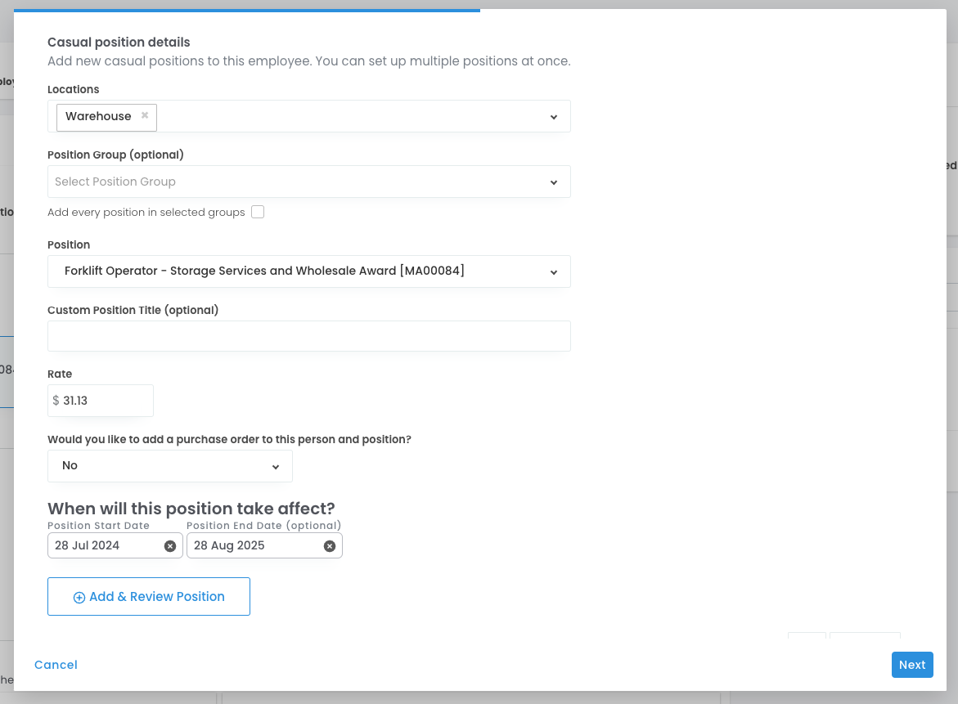Screen dimensions: 958x704
Task: Click the Add & Review Position button
Action: (149, 597)
